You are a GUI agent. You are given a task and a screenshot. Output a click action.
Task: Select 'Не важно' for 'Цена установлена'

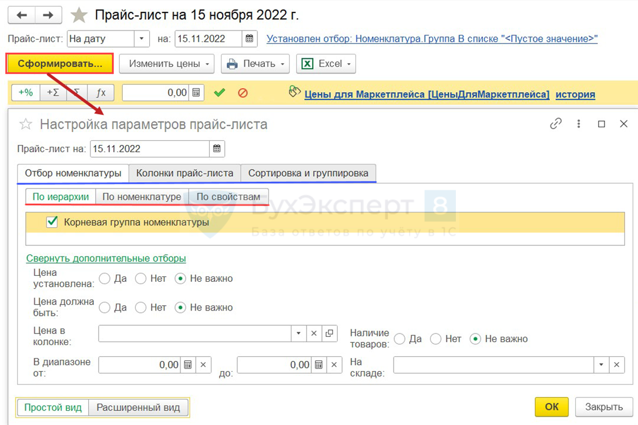(x=180, y=279)
